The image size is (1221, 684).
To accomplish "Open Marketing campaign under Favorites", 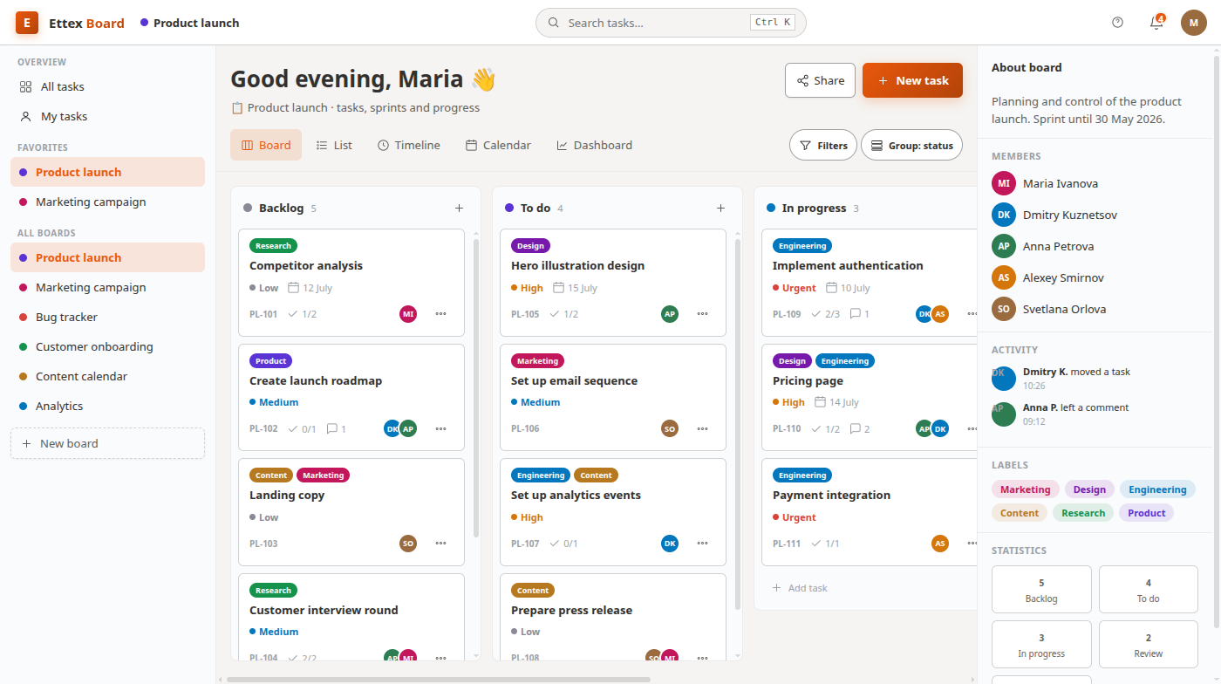I will coord(108,202).
